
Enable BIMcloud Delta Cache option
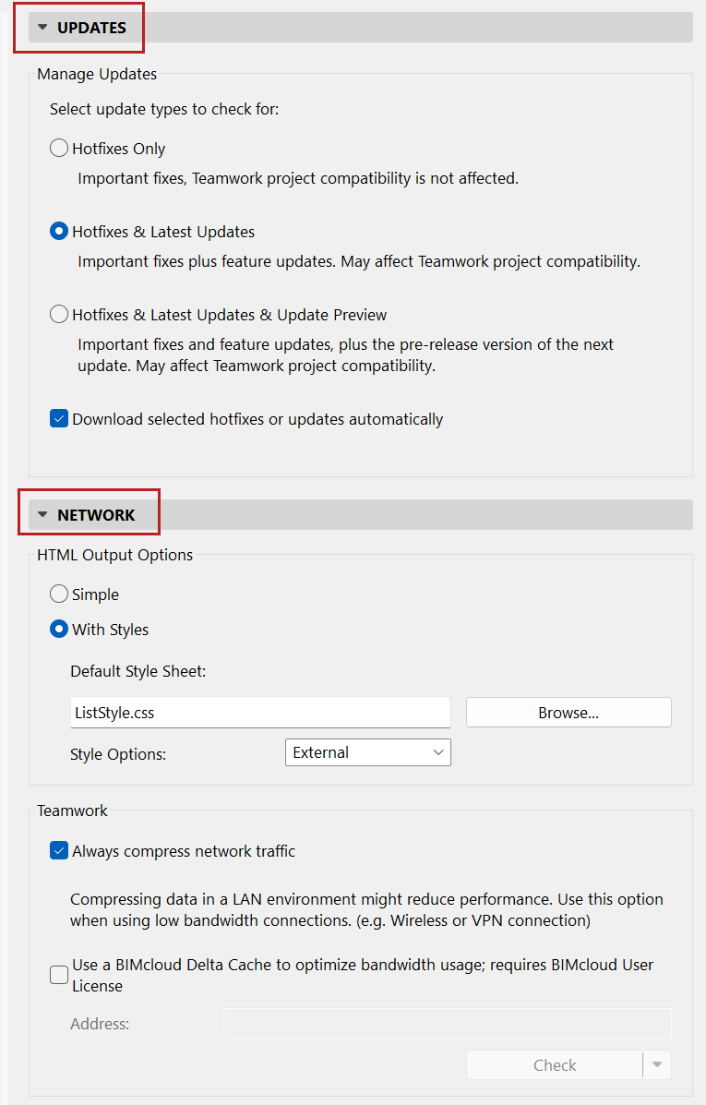point(59,975)
